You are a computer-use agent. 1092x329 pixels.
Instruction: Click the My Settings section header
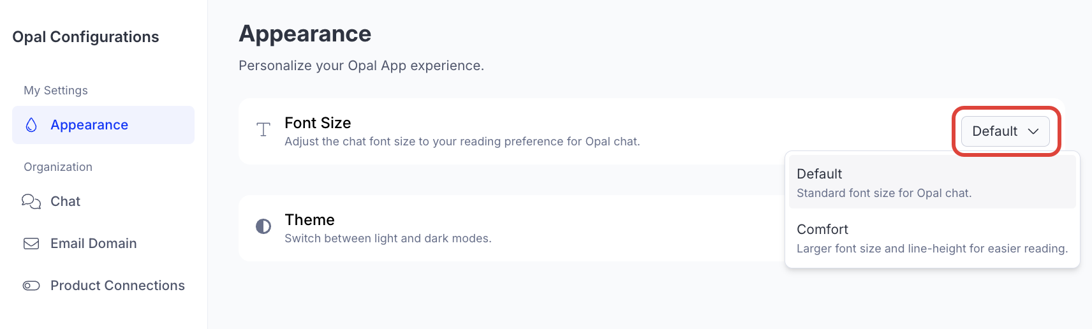pos(55,91)
